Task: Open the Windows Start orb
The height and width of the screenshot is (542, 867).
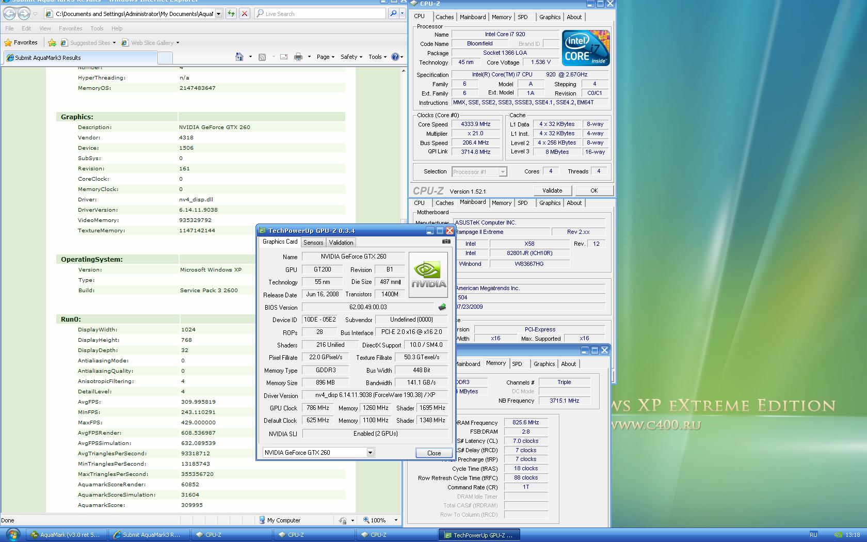Action: click(x=13, y=534)
